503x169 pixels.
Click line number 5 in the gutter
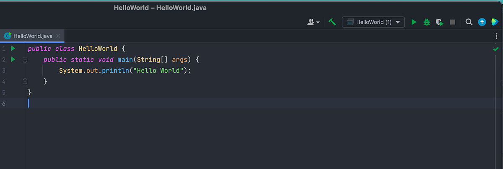[x=4, y=92]
